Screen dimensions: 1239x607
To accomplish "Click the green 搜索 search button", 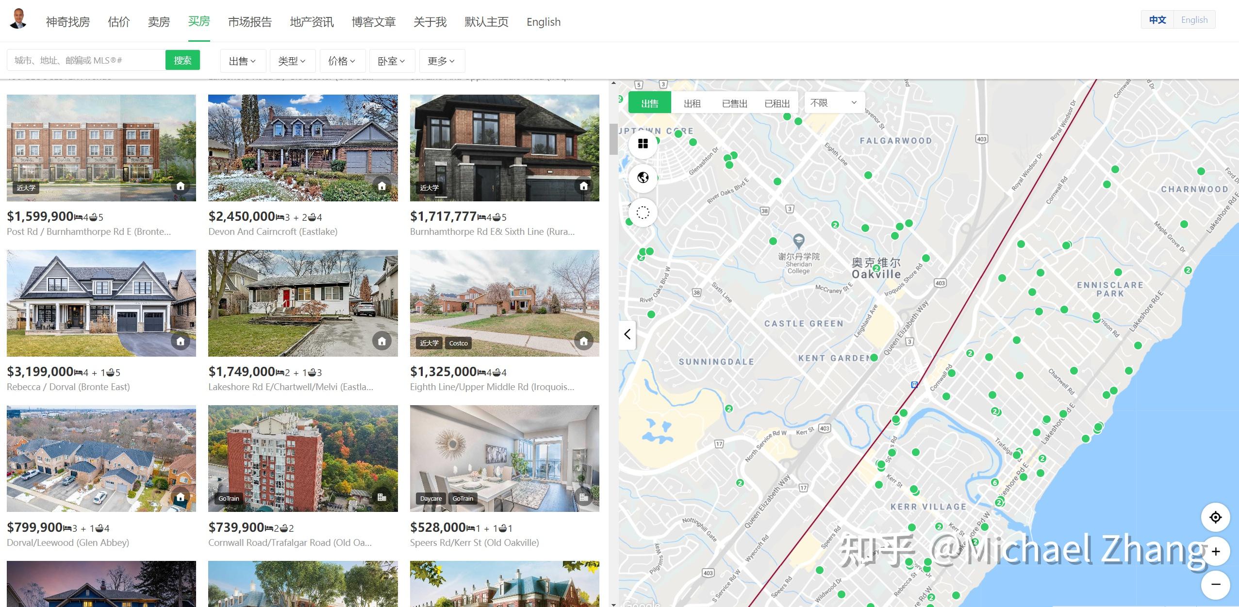I will click(182, 59).
